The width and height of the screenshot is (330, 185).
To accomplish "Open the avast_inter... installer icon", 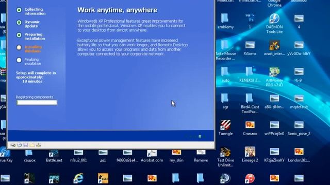I will tap(274, 45).
